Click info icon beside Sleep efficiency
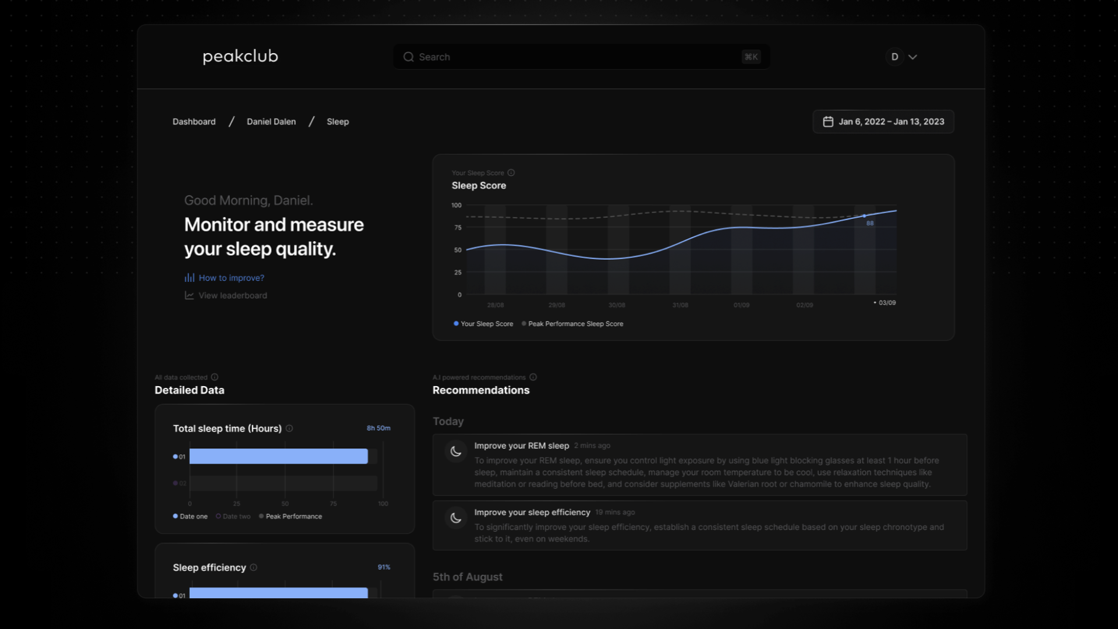 pos(253,568)
